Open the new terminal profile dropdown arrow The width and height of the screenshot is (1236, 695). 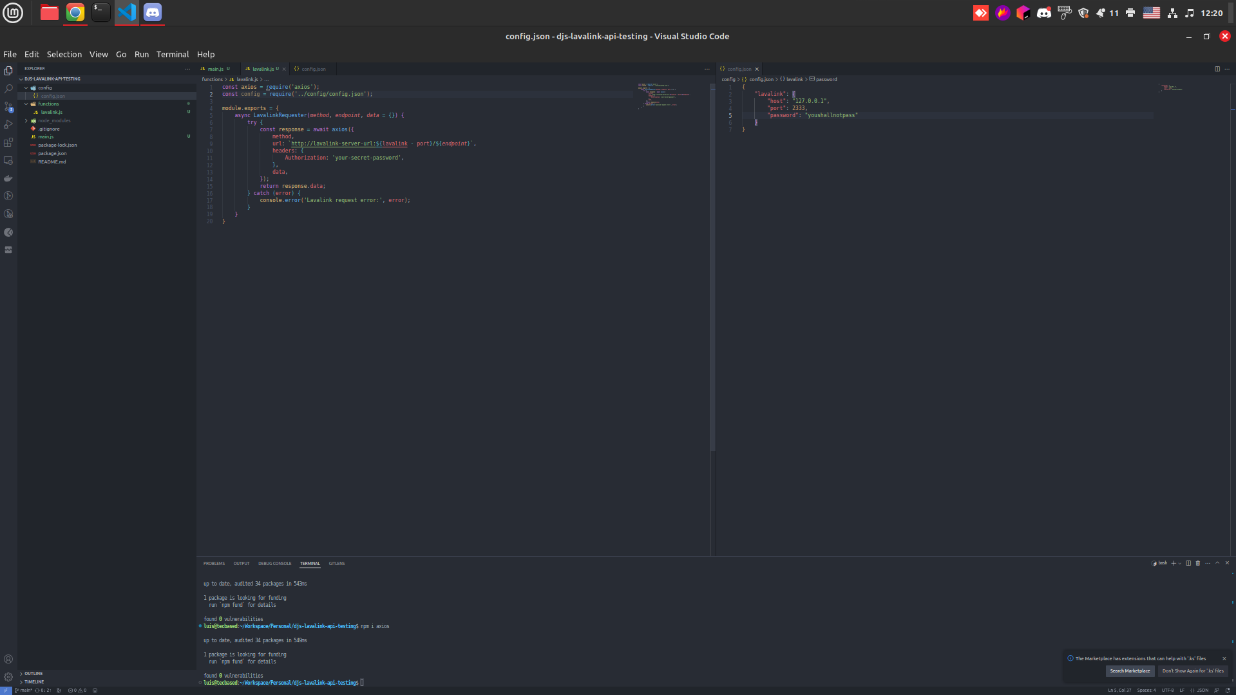1180,564
